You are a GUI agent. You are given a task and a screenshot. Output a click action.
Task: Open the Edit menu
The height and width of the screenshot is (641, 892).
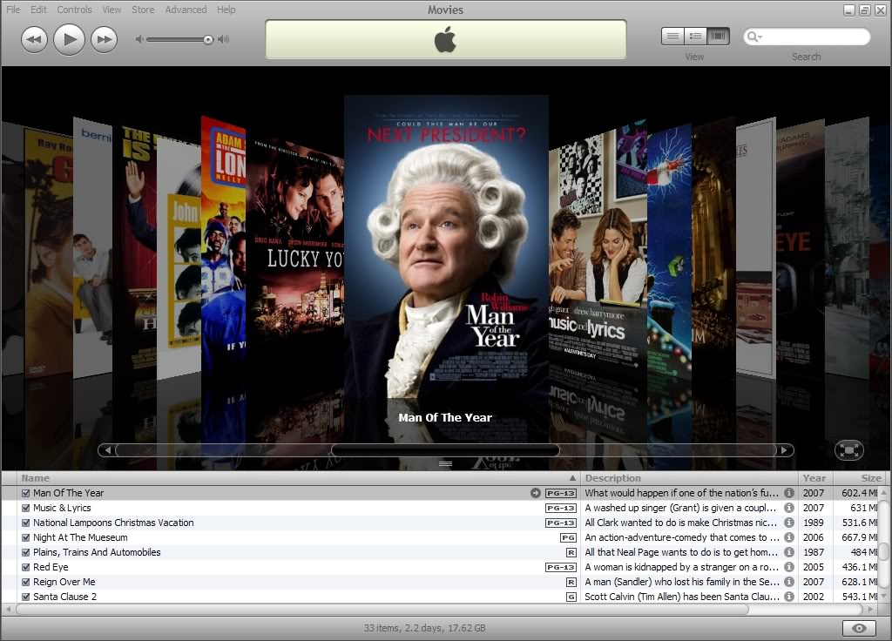38,10
